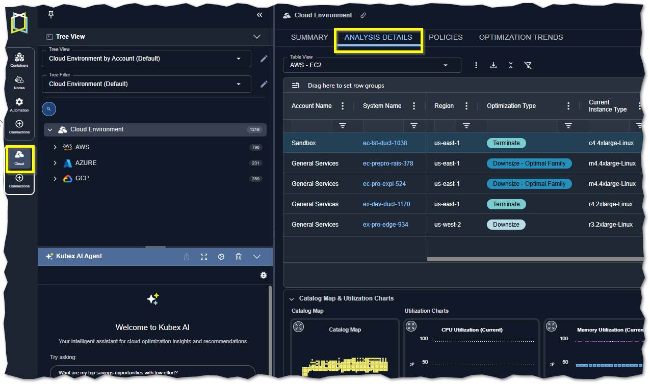Open the ec-tst-duct-1038 system link

click(x=385, y=143)
